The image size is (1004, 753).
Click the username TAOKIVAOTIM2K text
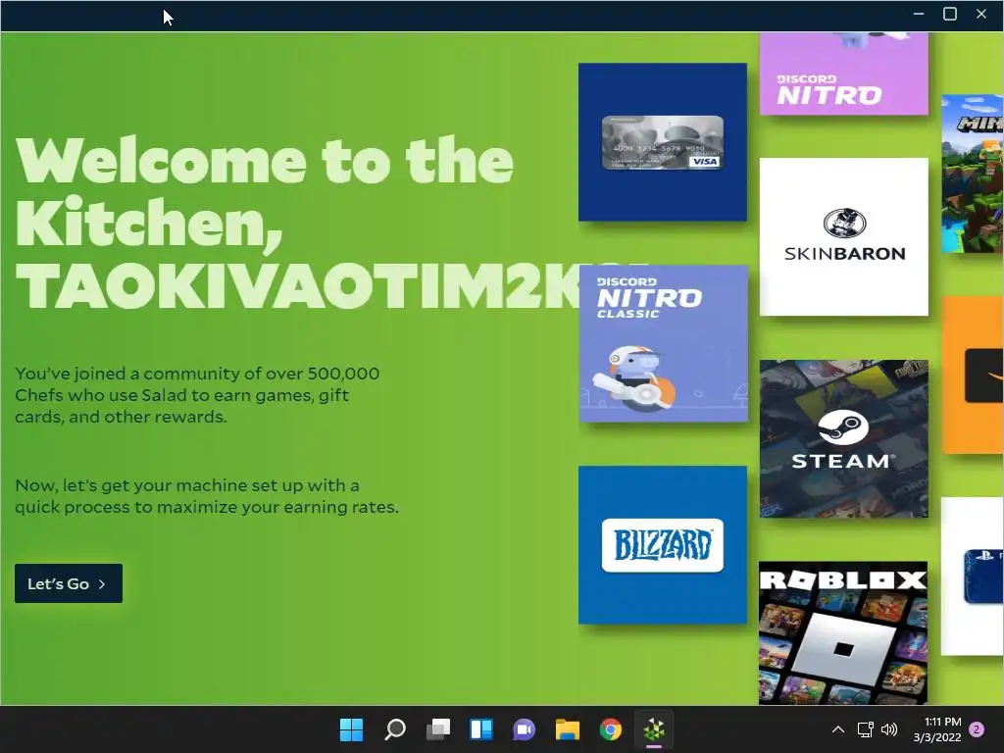297,285
